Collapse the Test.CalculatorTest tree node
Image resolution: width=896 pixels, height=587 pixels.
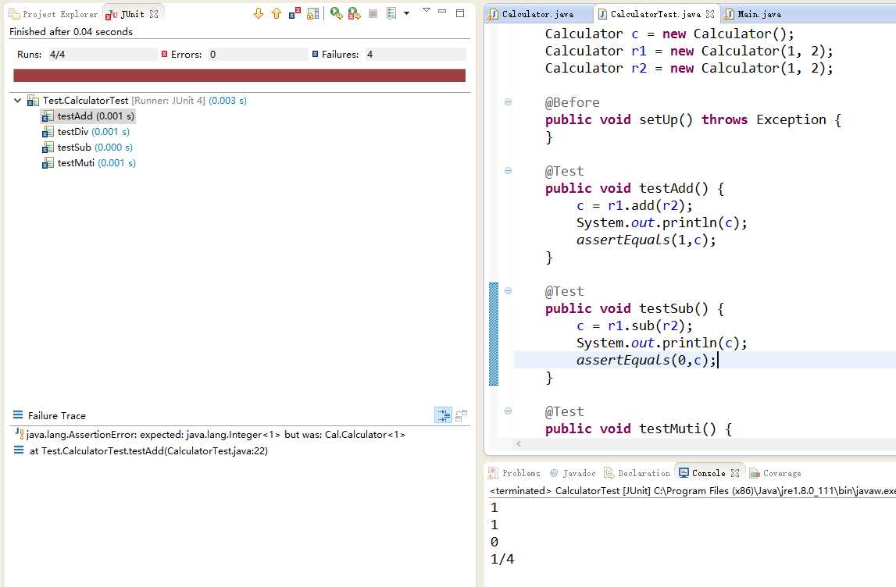coord(18,101)
